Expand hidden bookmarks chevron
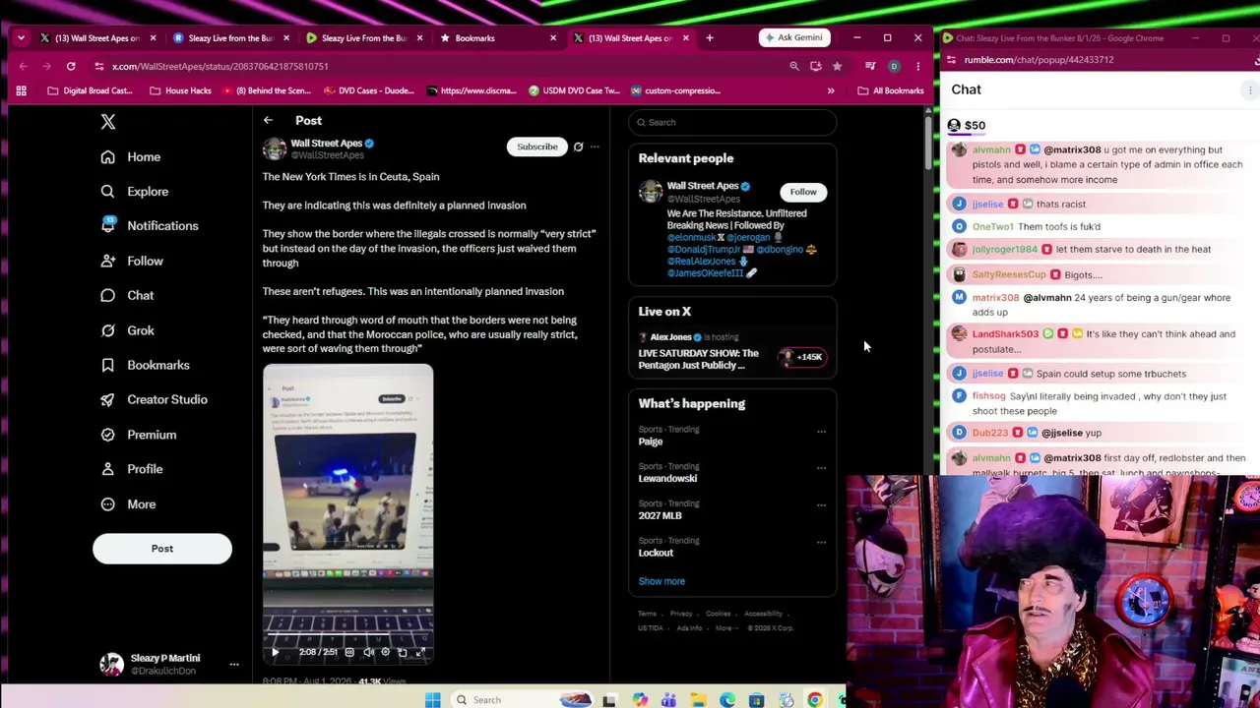 pyautogui.click(x=831, y=91)
